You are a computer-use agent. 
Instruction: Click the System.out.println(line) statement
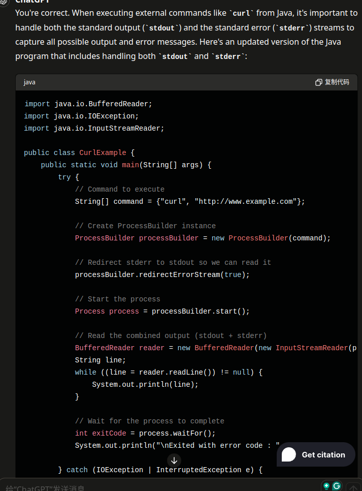[x=145, y=384]
